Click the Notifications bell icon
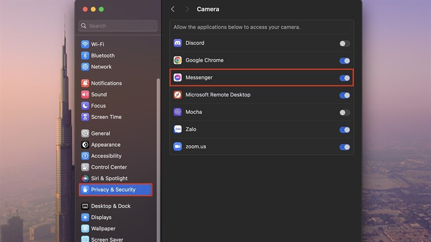The height and width of the screenshot is (242, 431). (x=85, y=83)
